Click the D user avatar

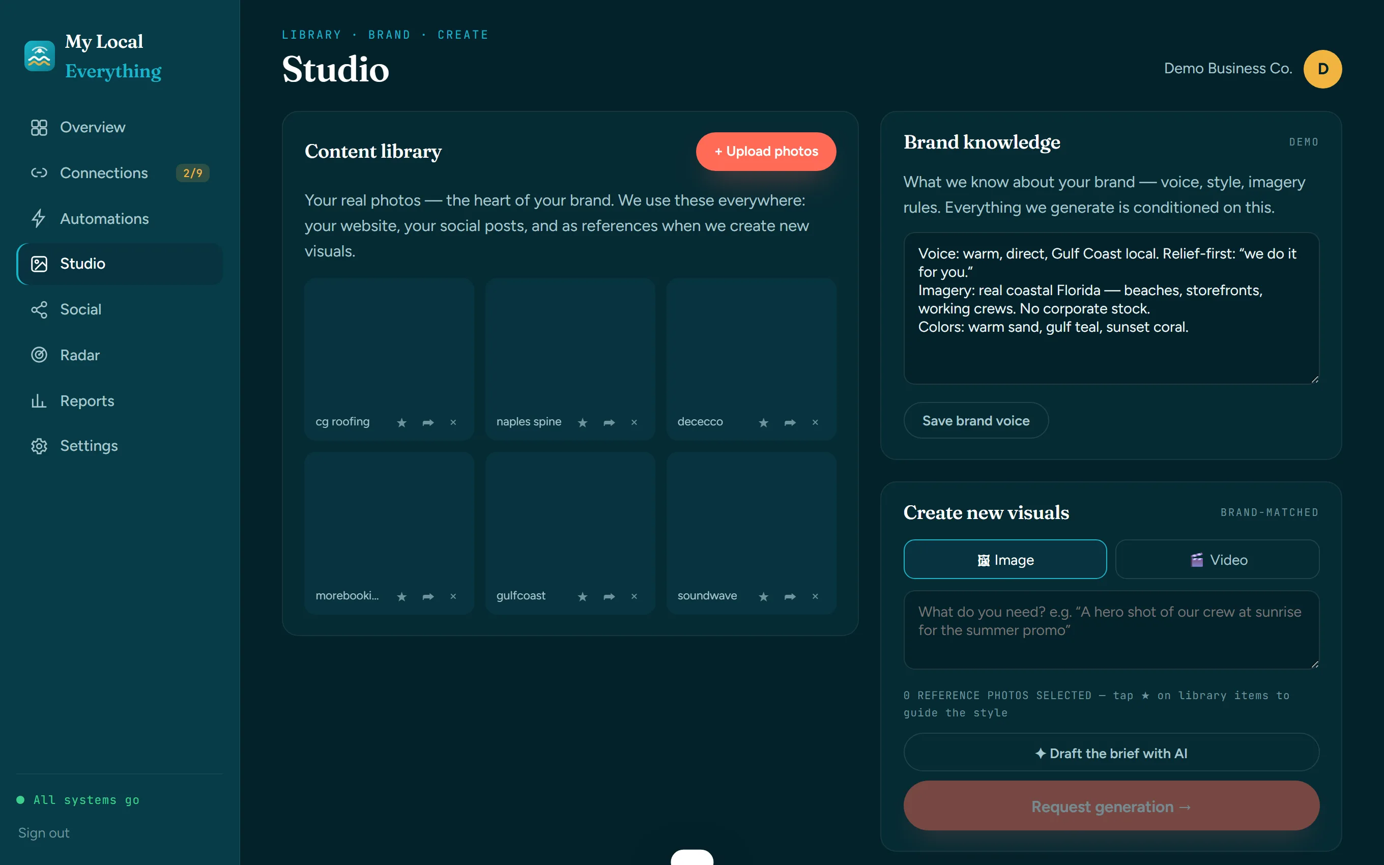1322,69
